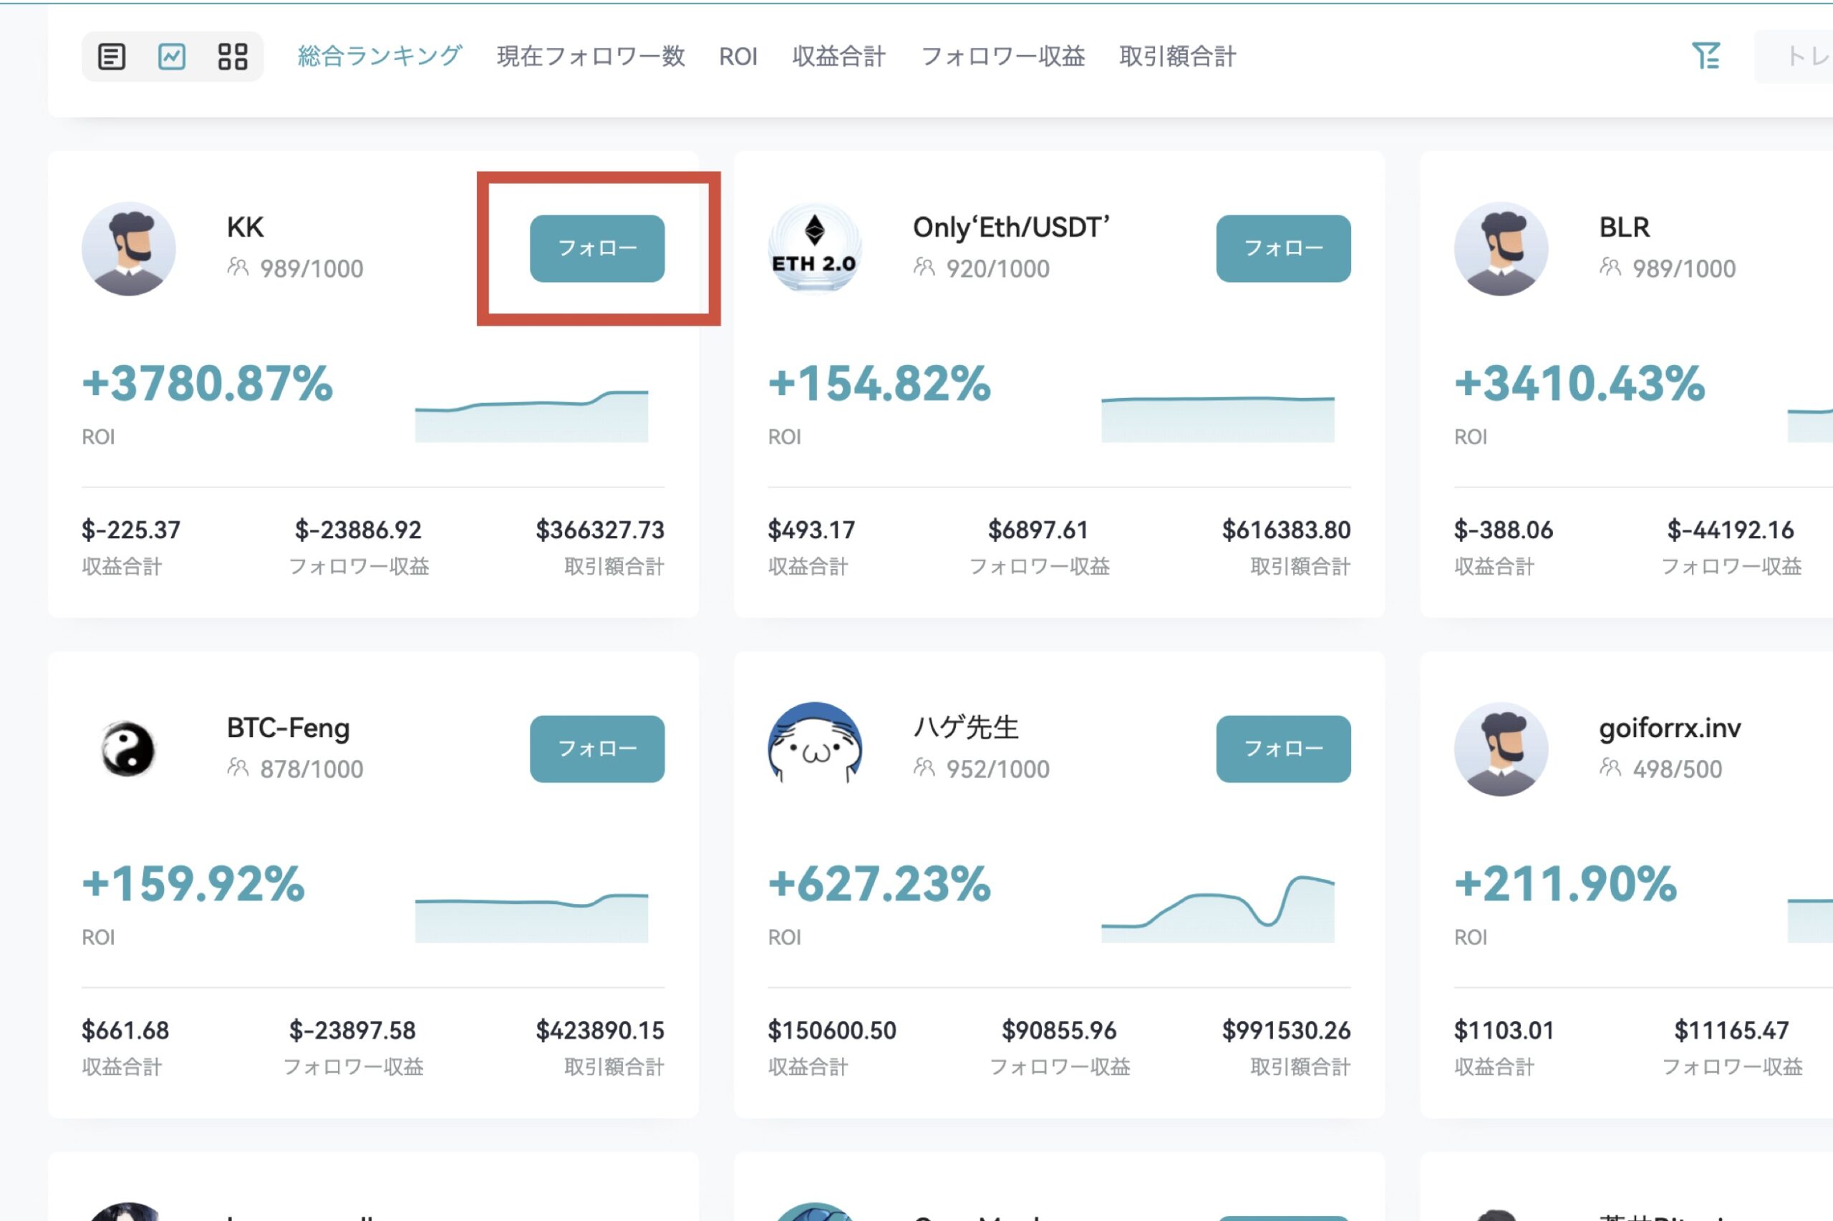This screenshot has height=1221, width=1833.
Task: Select the chart view icon
Action: pos(173,55)
